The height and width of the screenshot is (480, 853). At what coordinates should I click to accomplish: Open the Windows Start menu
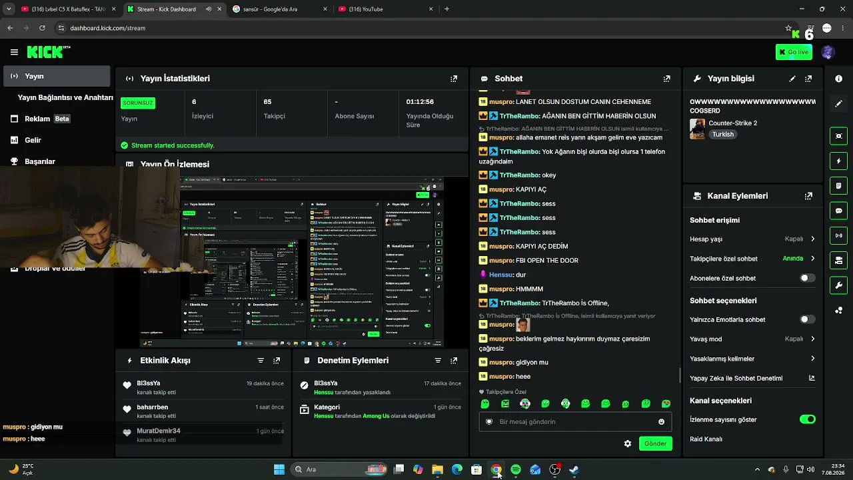[x=279, y=469]
